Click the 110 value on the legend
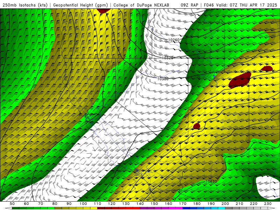 coord(98,204)
